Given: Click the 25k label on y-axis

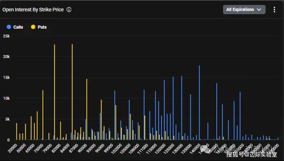Looking at the screenshot, I should [6, 36].
